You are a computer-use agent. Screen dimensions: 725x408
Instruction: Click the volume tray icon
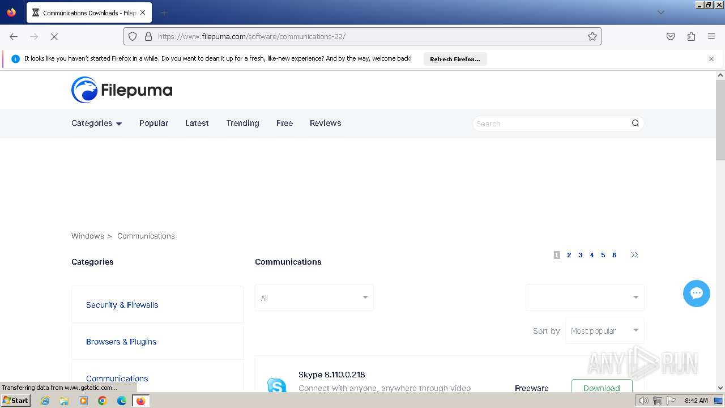643,401
